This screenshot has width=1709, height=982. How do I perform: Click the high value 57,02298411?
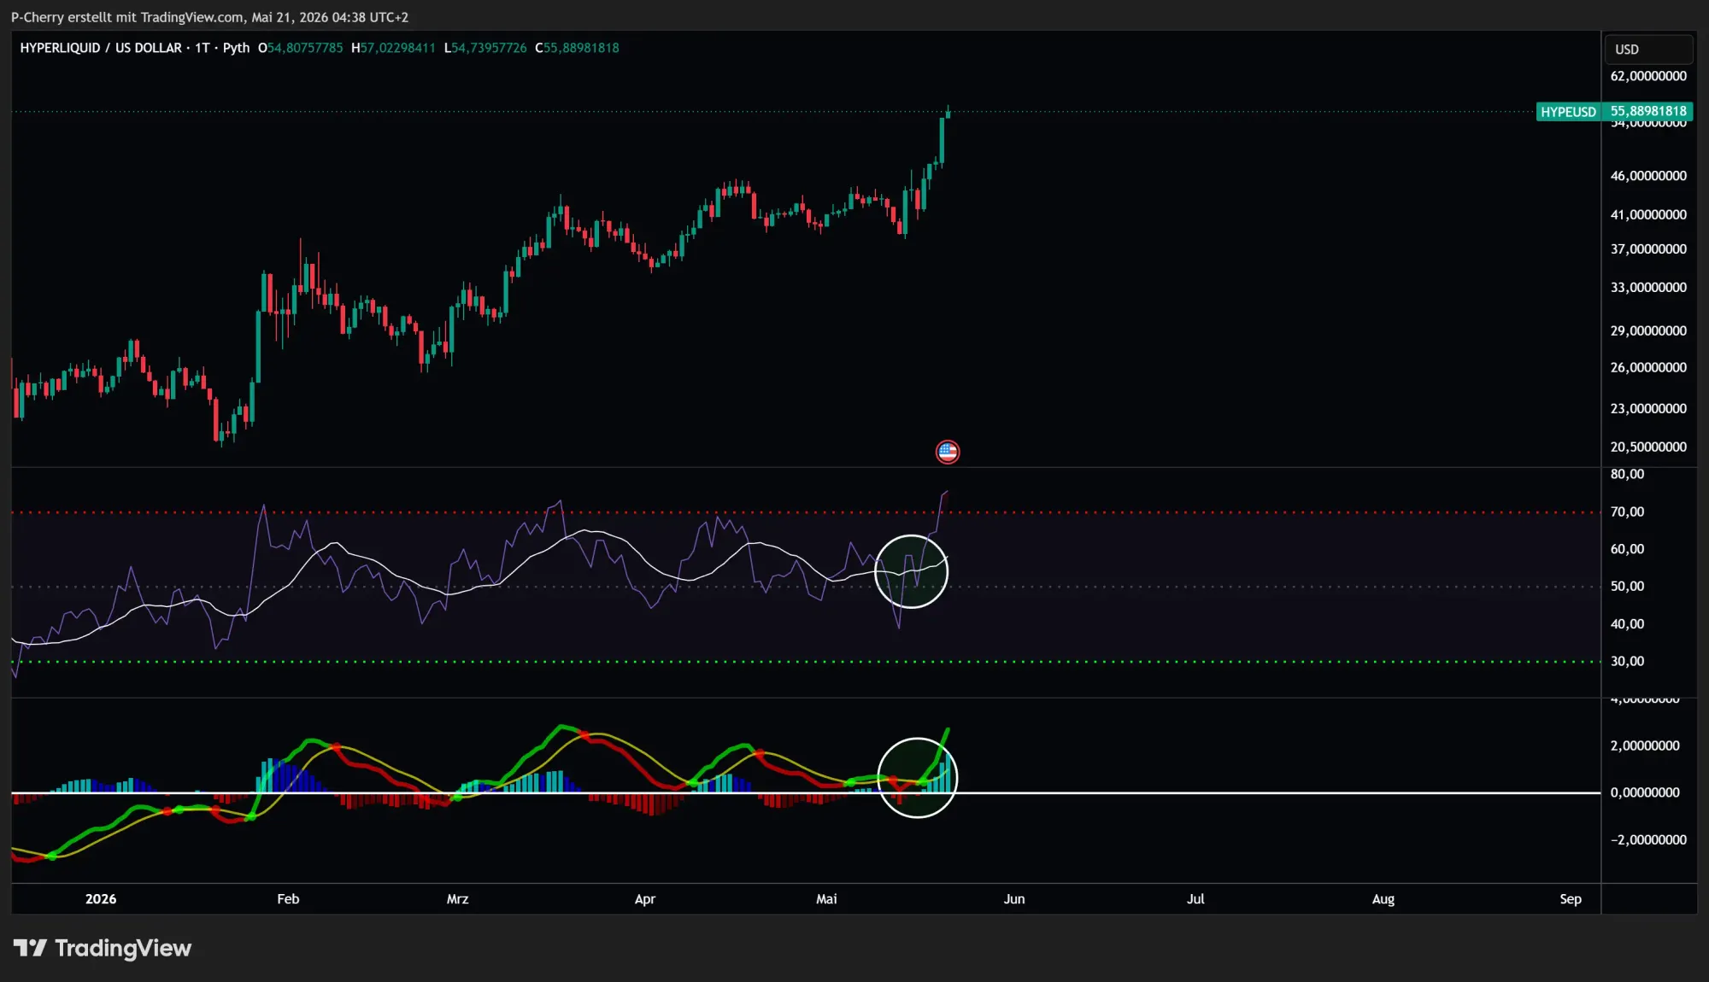point(397,48)
